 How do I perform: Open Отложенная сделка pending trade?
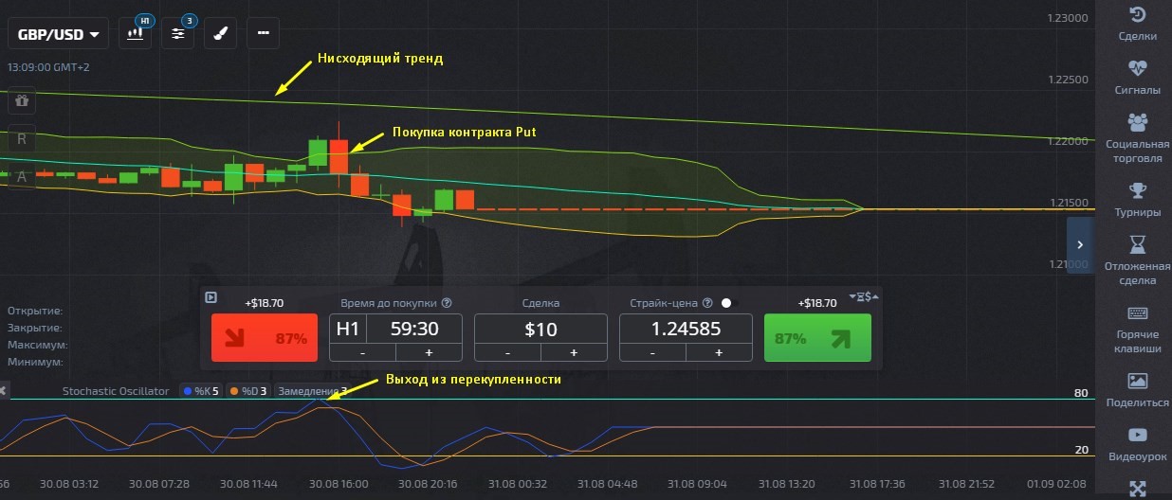pos(1137,259)
